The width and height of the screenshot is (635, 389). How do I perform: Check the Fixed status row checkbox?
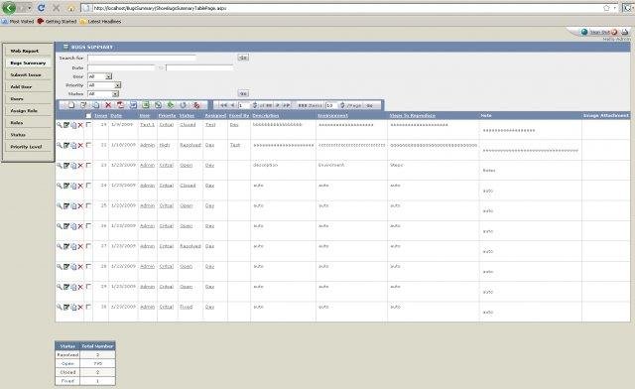coord(88,307)
